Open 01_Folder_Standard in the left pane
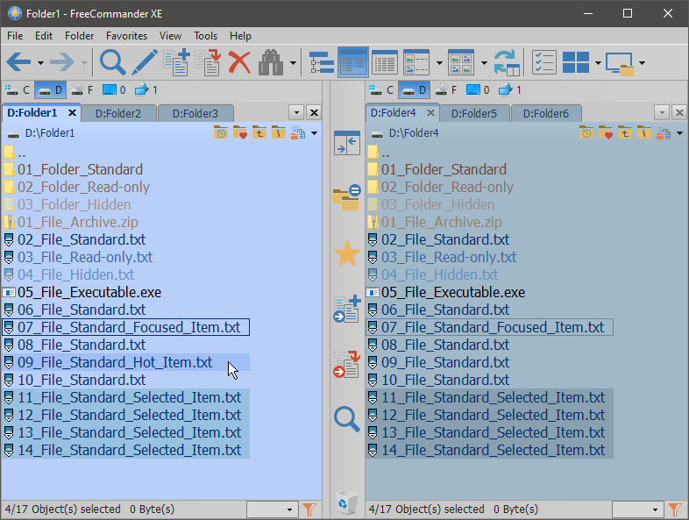The image size is (689, 520). click(80, 169)
